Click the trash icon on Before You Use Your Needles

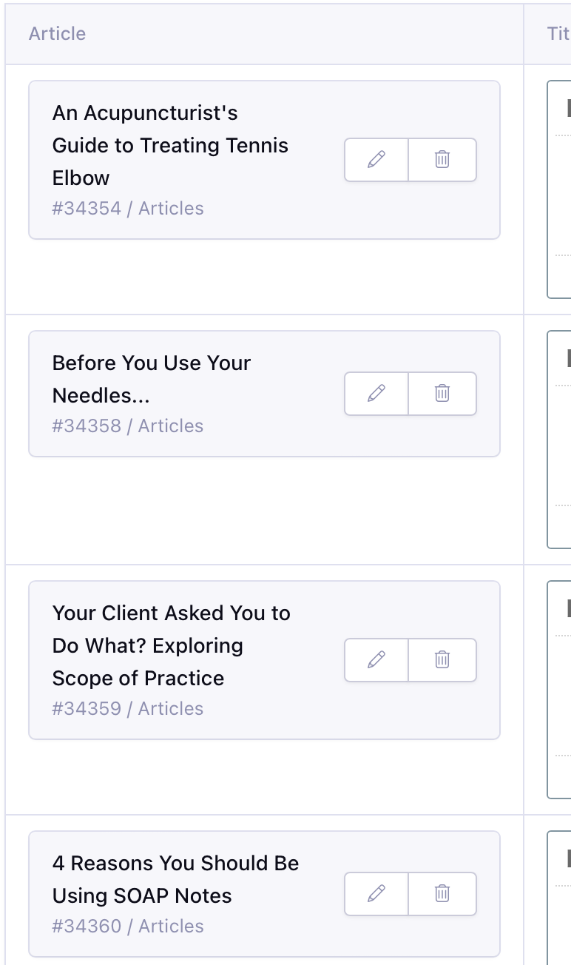tap(442, 393)
